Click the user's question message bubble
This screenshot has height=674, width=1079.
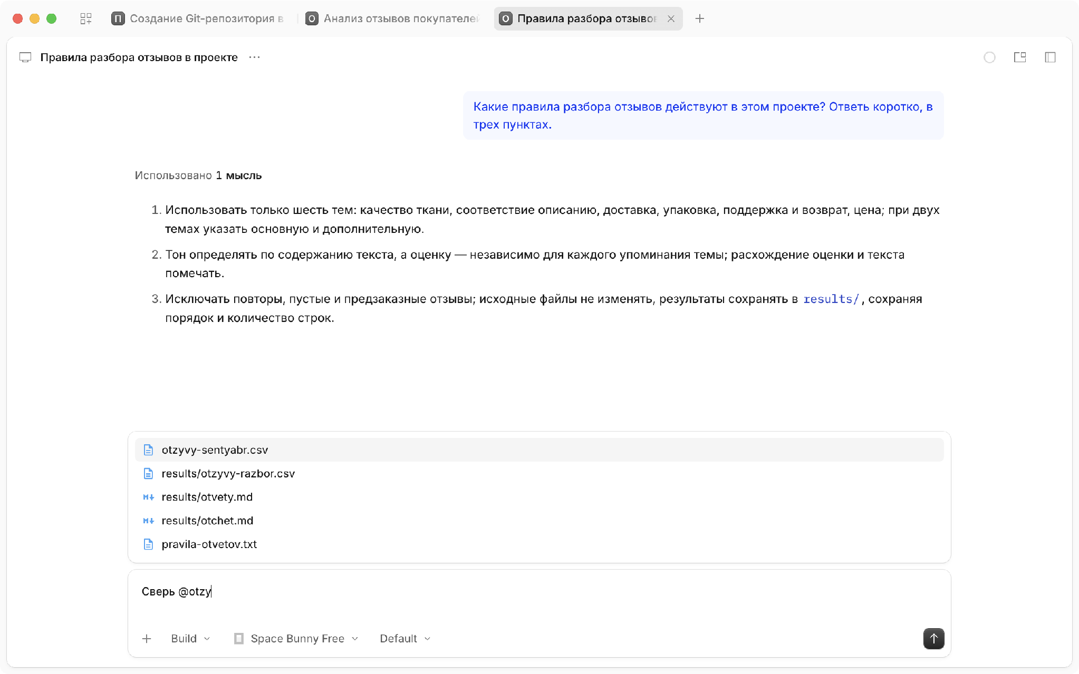click(703, 115)
